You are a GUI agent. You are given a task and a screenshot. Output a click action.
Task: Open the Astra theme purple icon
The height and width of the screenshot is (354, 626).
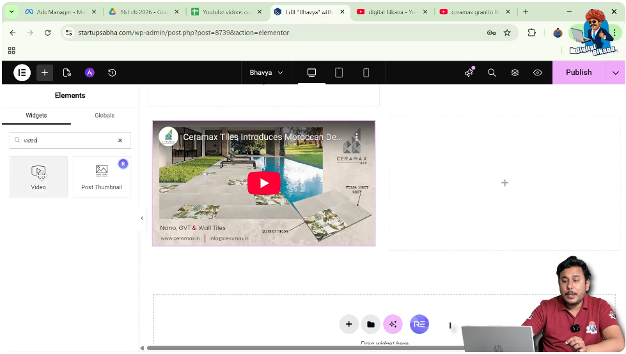pyautogui.click(x=90, y=73)
